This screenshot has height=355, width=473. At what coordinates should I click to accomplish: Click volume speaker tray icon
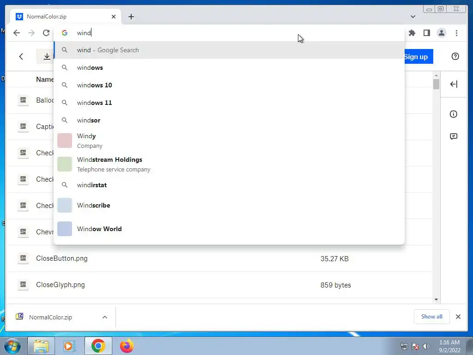pyautogui.click(x=426, y=346)
